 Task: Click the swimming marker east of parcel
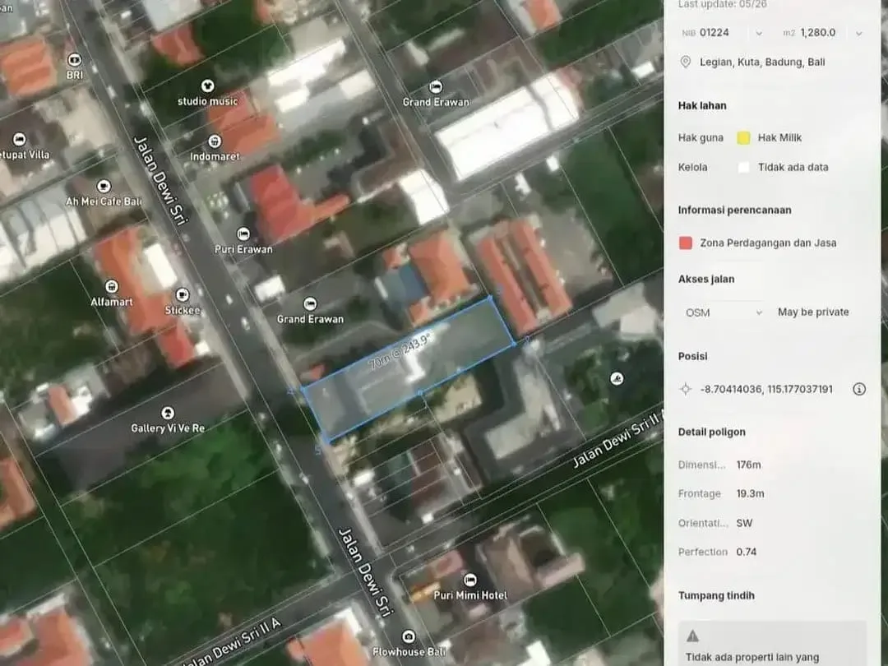point(617,378)
